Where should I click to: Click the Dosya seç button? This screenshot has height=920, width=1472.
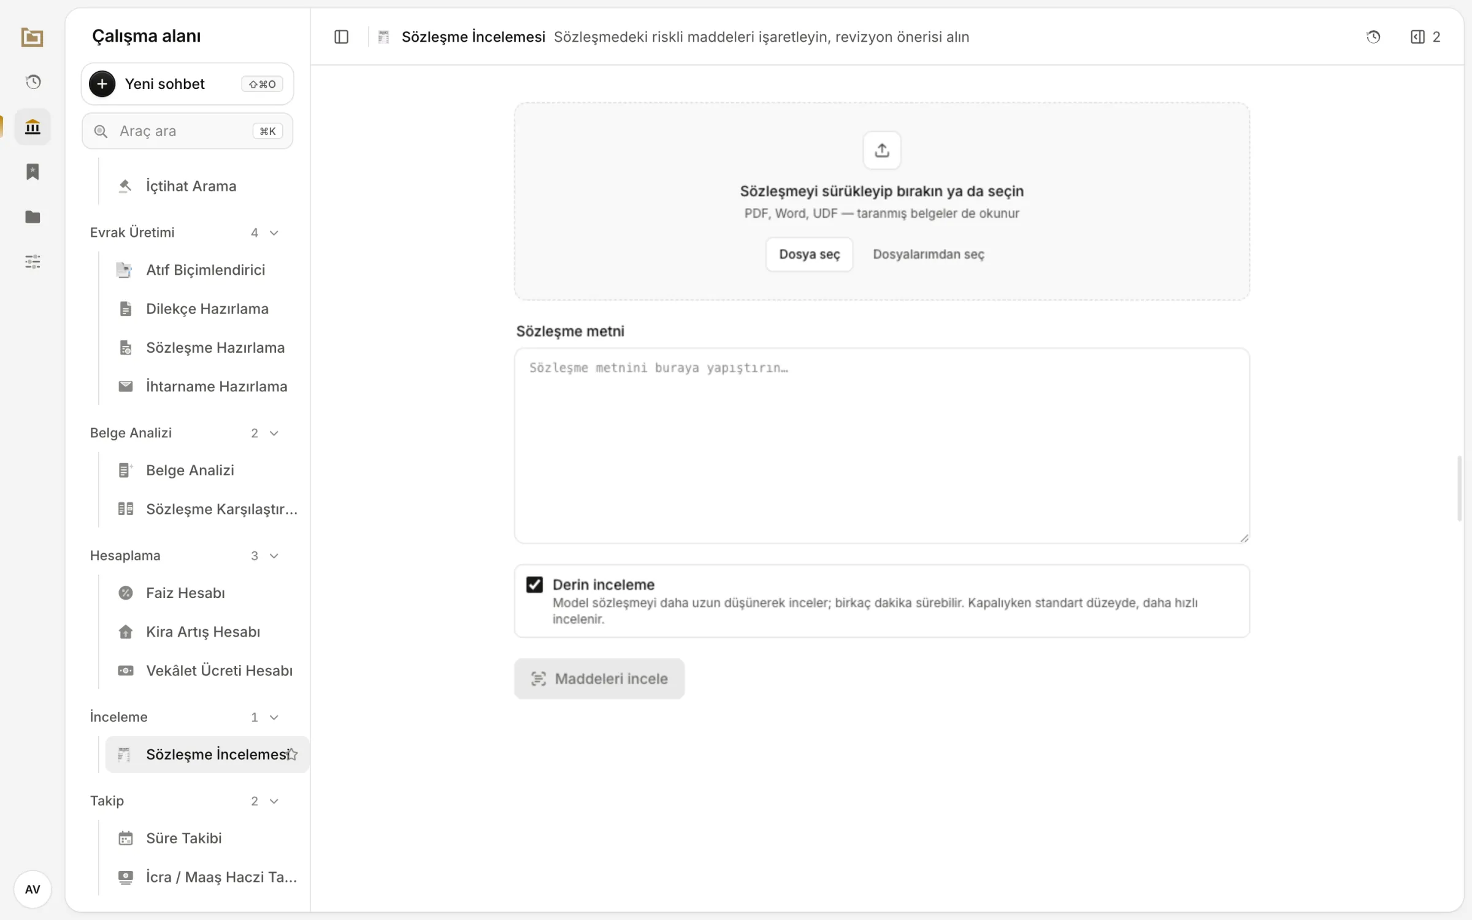click(809, 255)
